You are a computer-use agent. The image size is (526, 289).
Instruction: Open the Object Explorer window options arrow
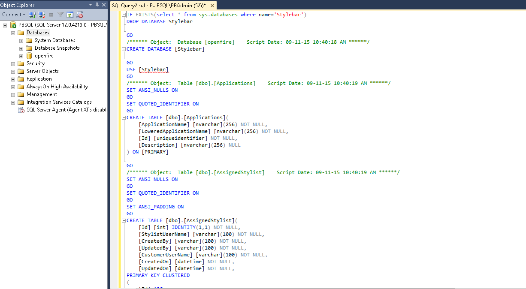click(x=90, y=5)
